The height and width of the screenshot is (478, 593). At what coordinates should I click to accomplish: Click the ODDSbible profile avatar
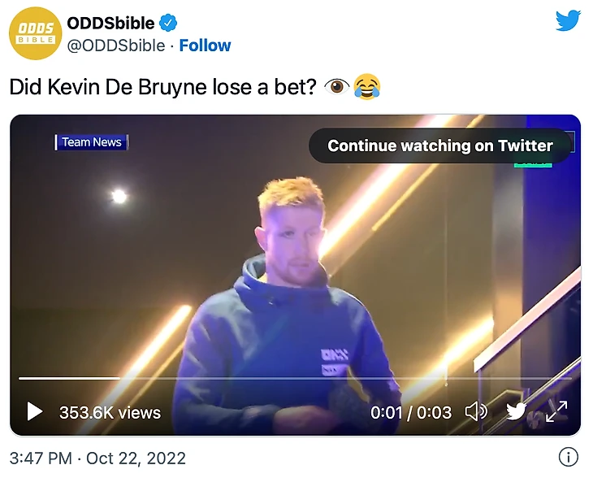35,33
